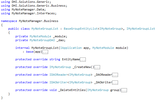Click the MyNoteGroupList class name in declaration
This screenshot has height=102, width=159.
[45, 29]
